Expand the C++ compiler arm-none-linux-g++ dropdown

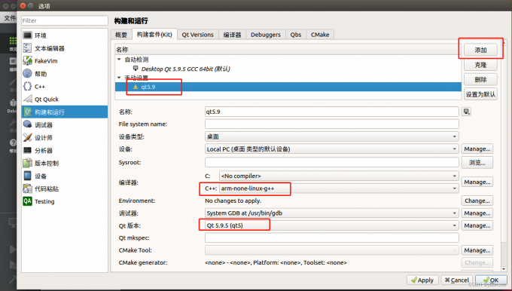(x=339, y=188)
